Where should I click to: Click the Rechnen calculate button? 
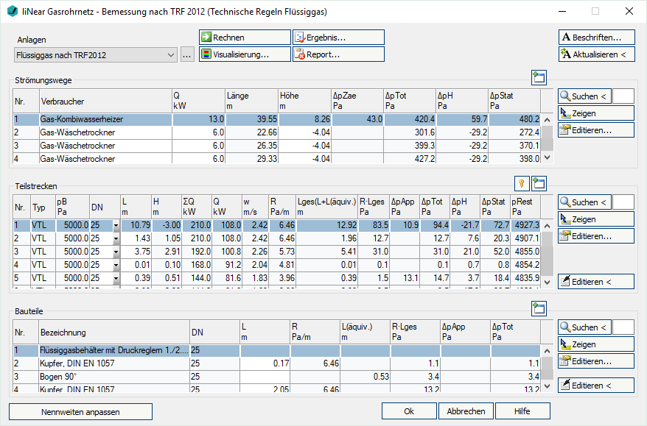click(245, 37)
